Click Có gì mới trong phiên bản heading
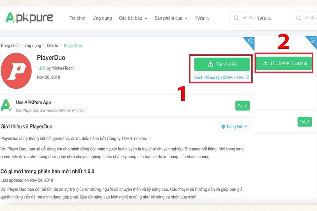Image resolution: width=317 pixels, height=211 pixels. pos(47,171)
